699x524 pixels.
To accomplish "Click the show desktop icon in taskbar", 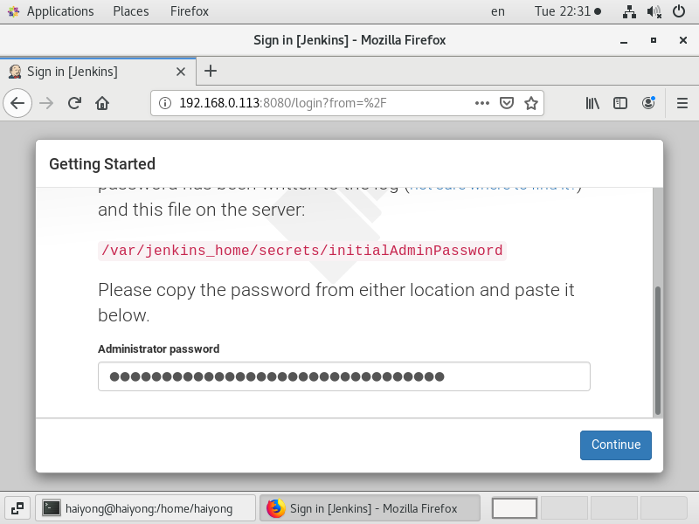I will pyautogui.click(x=17, y=508).
